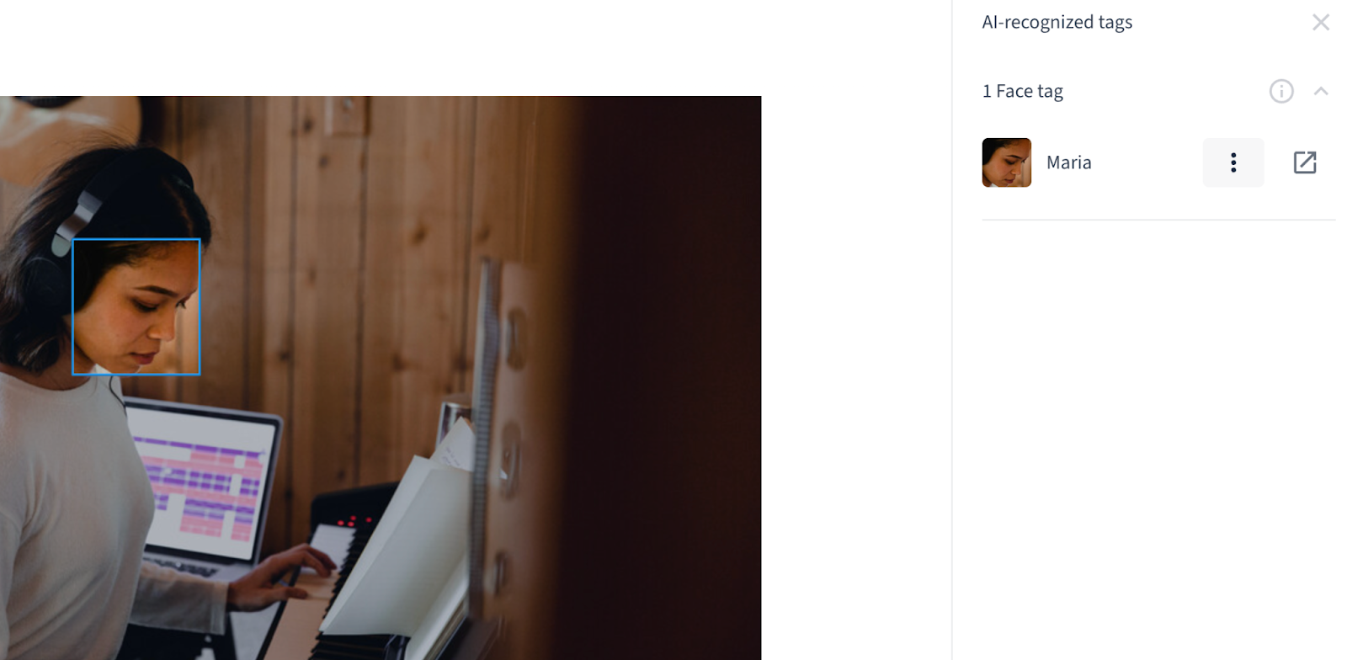This screenshot has width=1347, height=660.
Task: Click the 'AI-recognized tags' panel title
Action: point(1057,23)
